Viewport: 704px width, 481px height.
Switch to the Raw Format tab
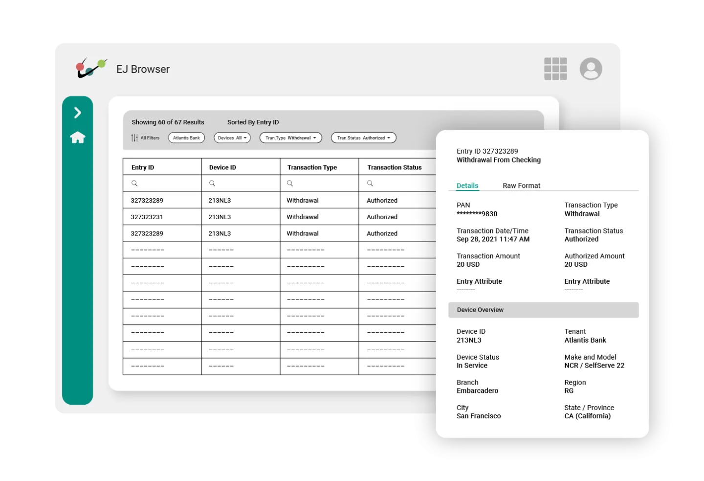[521, 185]
